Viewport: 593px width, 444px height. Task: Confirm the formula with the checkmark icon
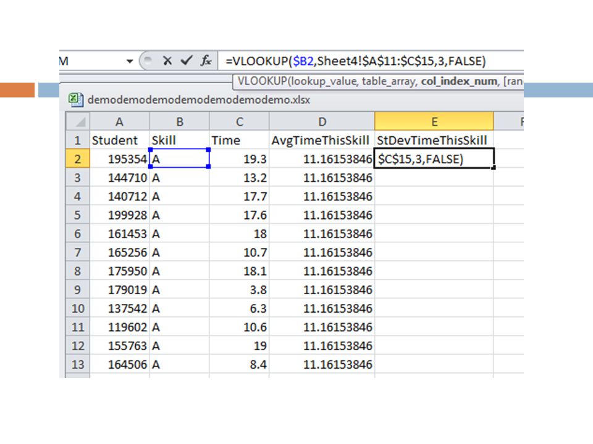click(187, 60)
